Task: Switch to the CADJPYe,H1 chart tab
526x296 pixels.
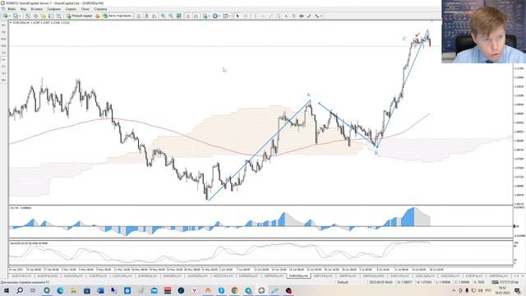Action: click(98, 276)
